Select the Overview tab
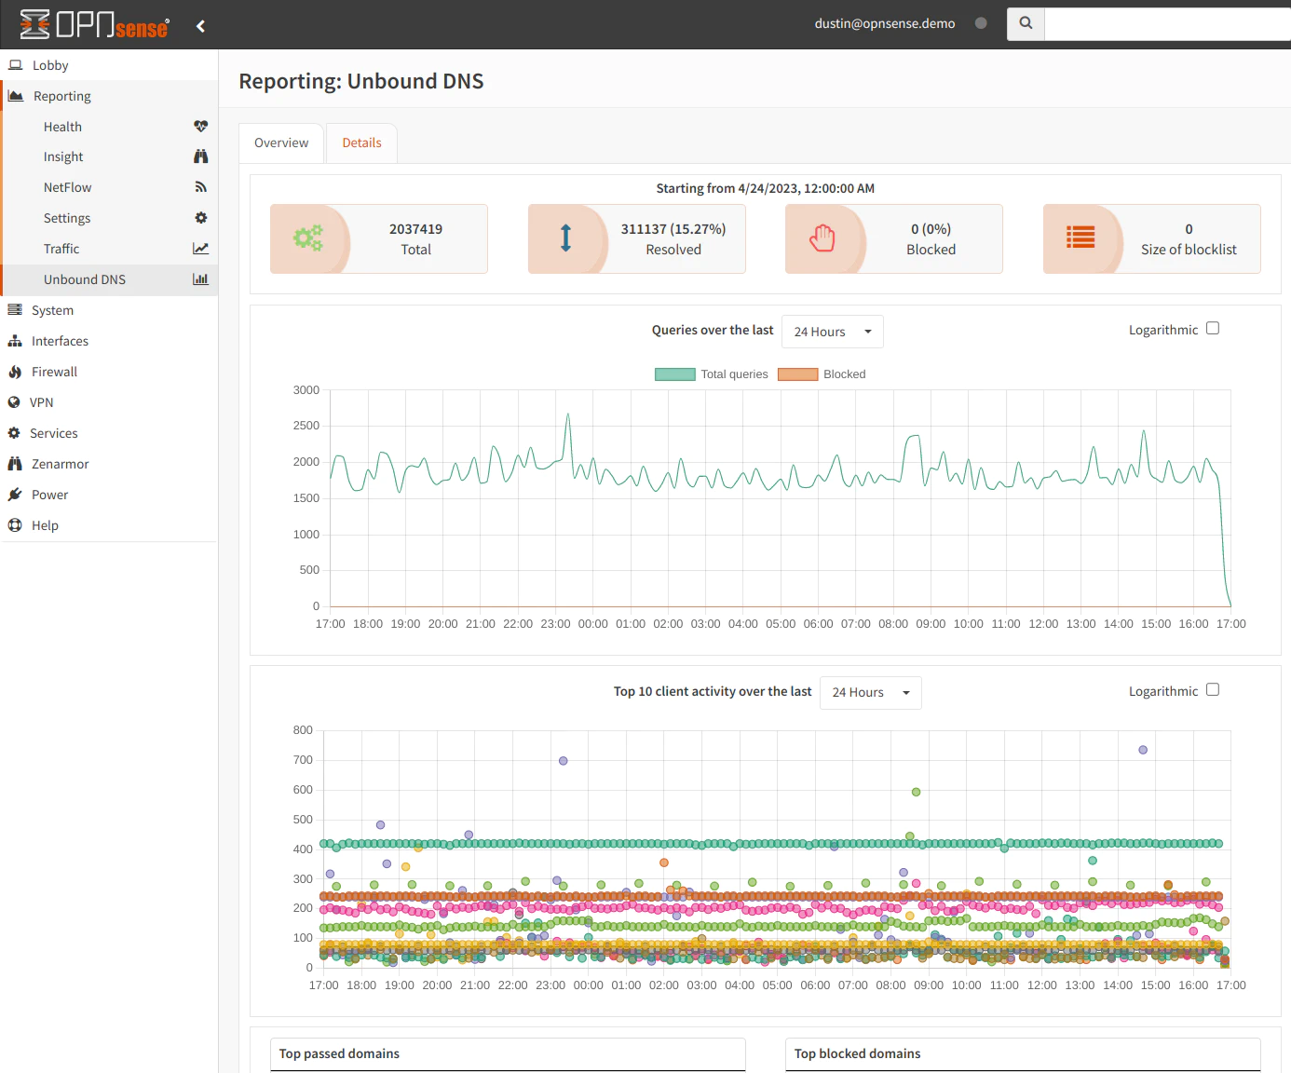Image resolution: width=1291 pixels, height=1073 pixels. [x=281, y=143]
